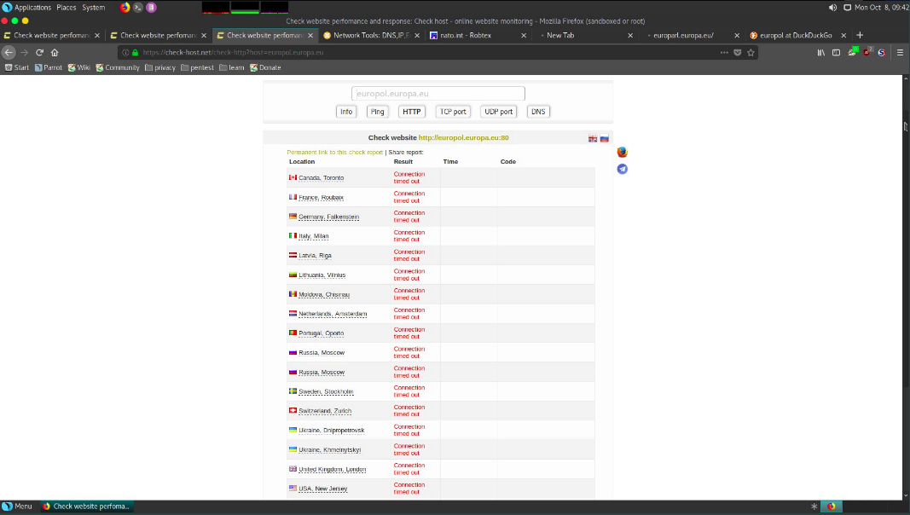Open the Wiki bookmark
The width and height of the screenshot is (910, 515).
coord(79,68)
